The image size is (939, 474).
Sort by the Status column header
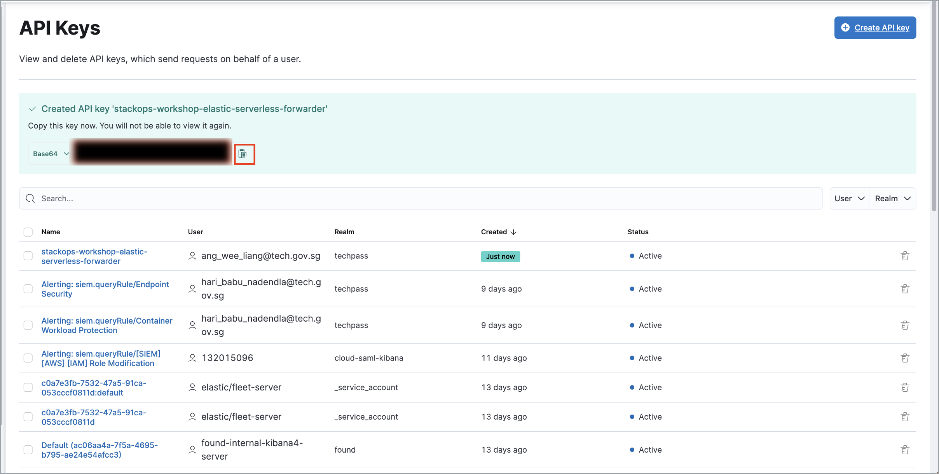pos(638,232)
